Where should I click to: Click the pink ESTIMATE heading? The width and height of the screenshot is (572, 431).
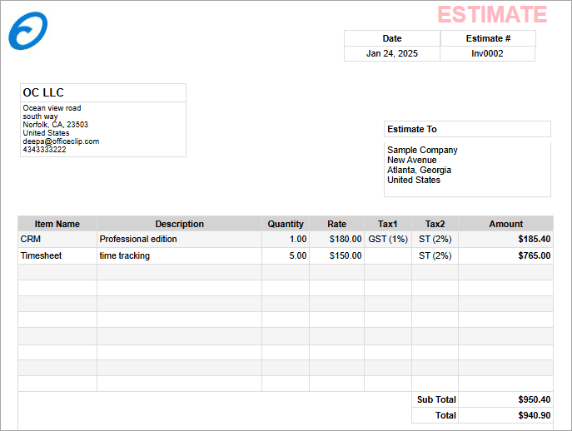[491, 15]
